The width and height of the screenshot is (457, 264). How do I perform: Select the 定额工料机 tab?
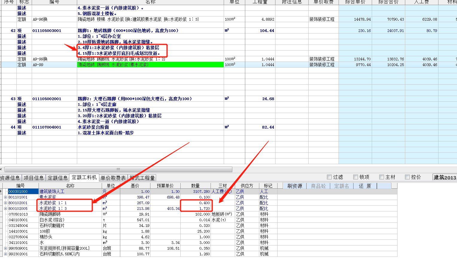pos(84,178)
